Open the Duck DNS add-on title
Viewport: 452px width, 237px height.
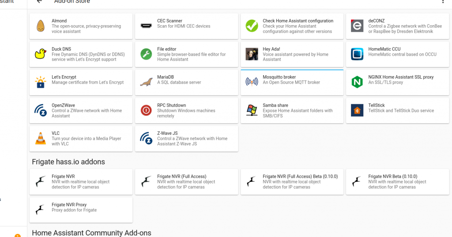[x=61, y=49]
